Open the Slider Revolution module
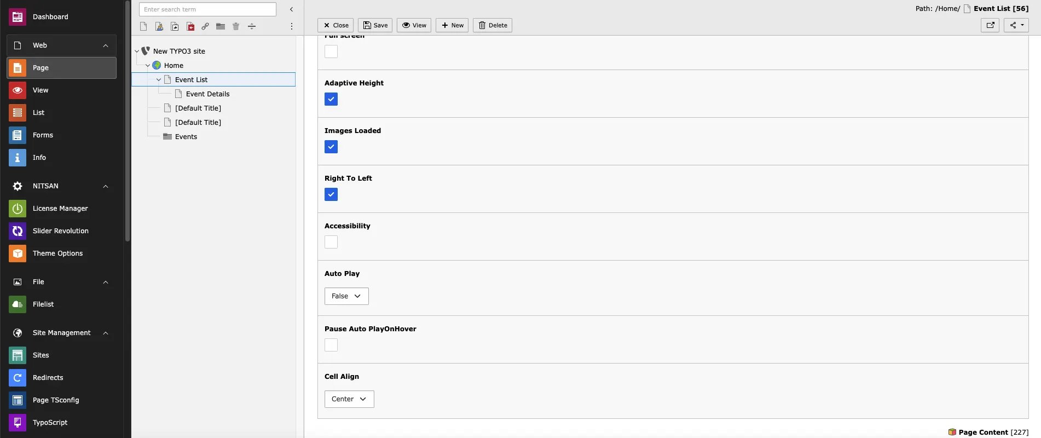 [x=61, y=231]
